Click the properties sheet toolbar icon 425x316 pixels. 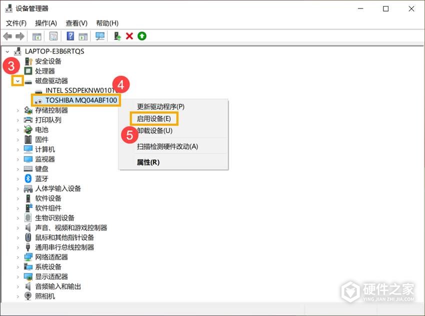pyautogui.click(x=53, y=36)
